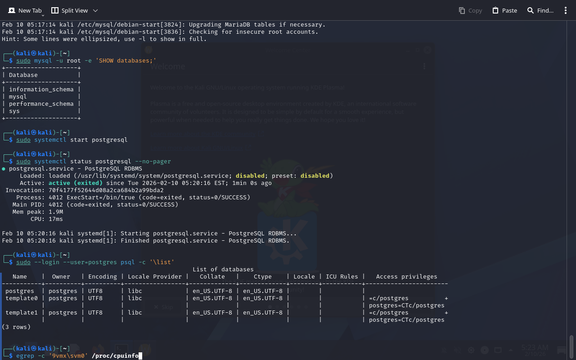Screen dimensions: 576x360
Task: Open the Find... search bar
Action: pyautogui.click(x=540, y=10)
